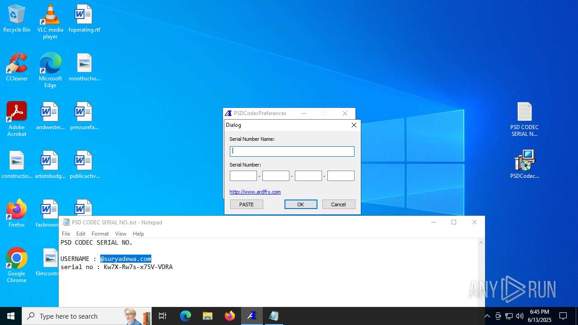Screen dimensions: 578x325
Task: Select faxbrown Word document icon
Action: coord(47,214)
